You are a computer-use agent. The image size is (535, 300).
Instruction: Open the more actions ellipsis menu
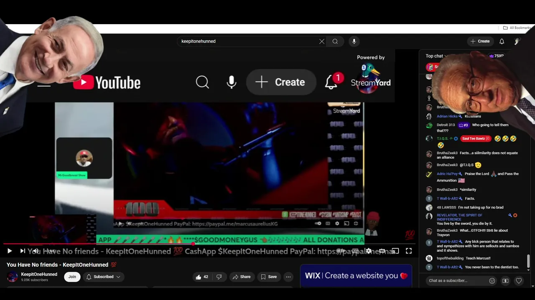(x=288, y=277)
